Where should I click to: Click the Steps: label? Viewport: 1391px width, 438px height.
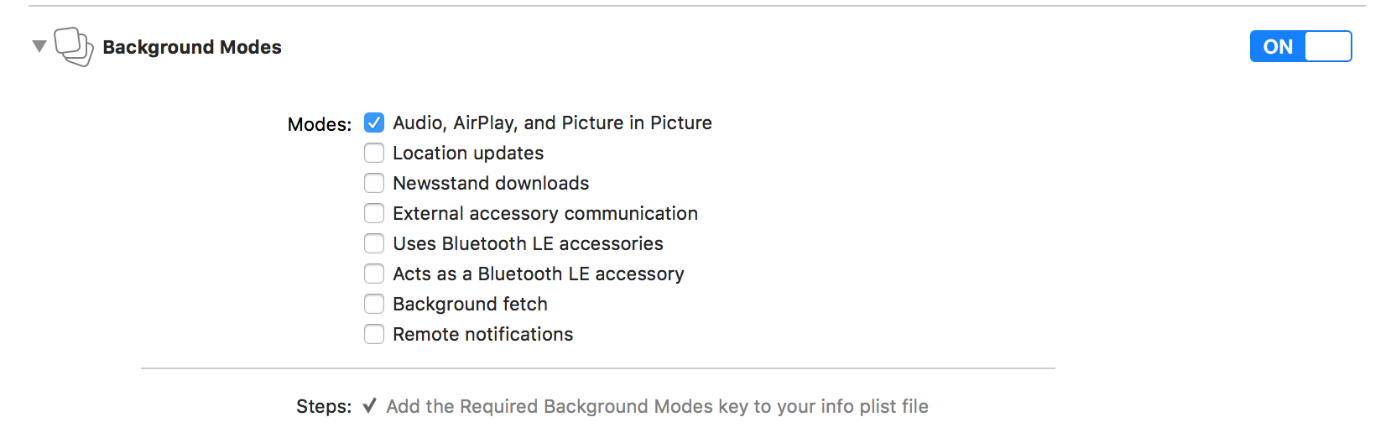coord(324,407)
